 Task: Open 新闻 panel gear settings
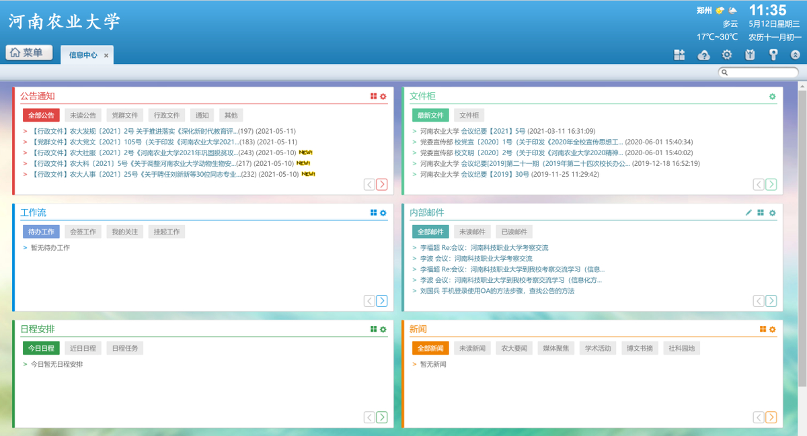pyautogui.click(x=773, y=329)
